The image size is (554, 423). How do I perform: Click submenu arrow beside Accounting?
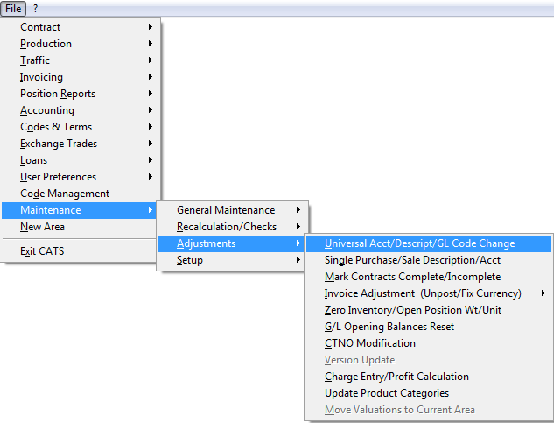tap(151, 110)
